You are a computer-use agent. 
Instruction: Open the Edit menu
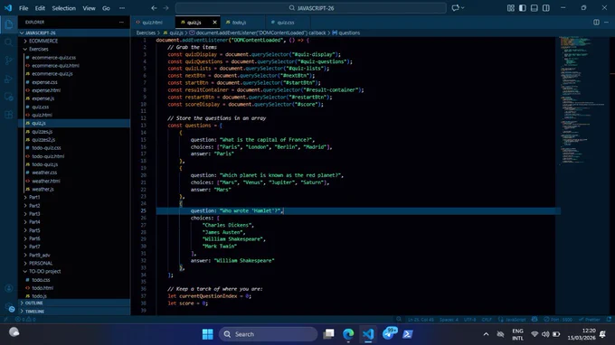click(40, 8)
